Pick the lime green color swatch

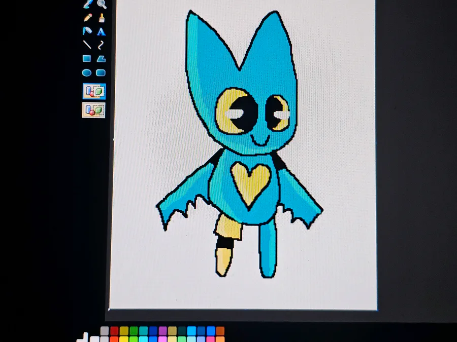click(x=134, y=339)
